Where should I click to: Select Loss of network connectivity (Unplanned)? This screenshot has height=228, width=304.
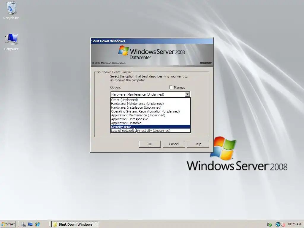pyautogui.click(x=151, y=131)
